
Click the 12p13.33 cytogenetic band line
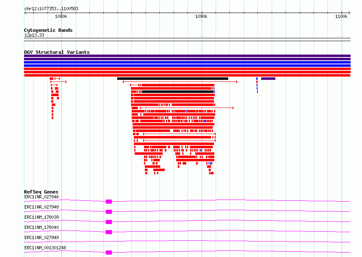(x=187, y=40)
